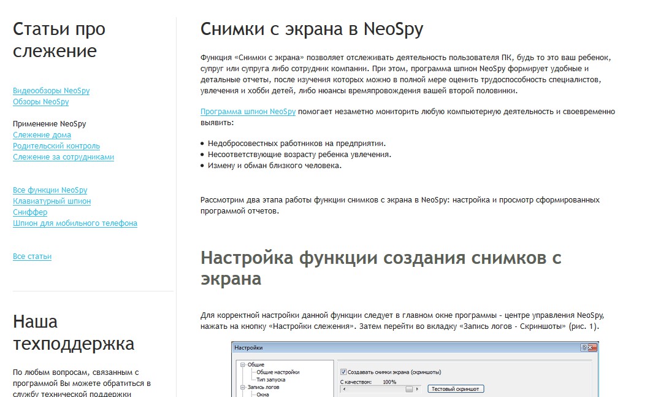Click the Статьи про слежение heading
Image resolution: width=669 pixels, height=397 pixels.
(59, 40)
